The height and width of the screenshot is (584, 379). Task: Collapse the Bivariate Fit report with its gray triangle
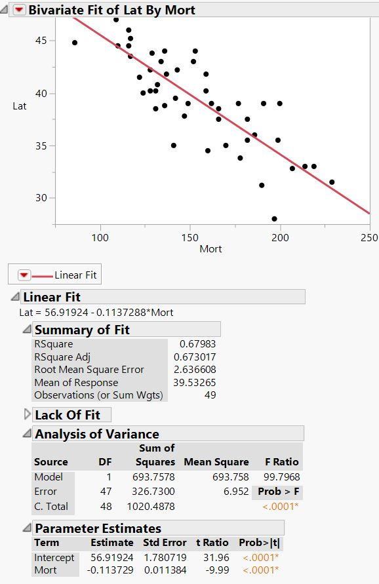[x=5, y=10]
